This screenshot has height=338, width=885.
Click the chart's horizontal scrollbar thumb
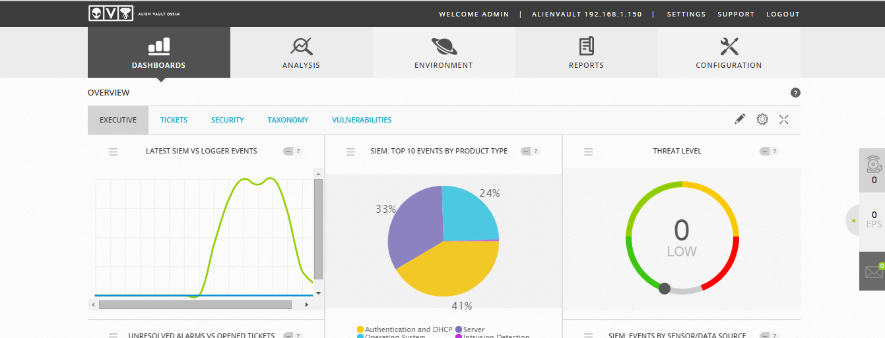point(195,305)
